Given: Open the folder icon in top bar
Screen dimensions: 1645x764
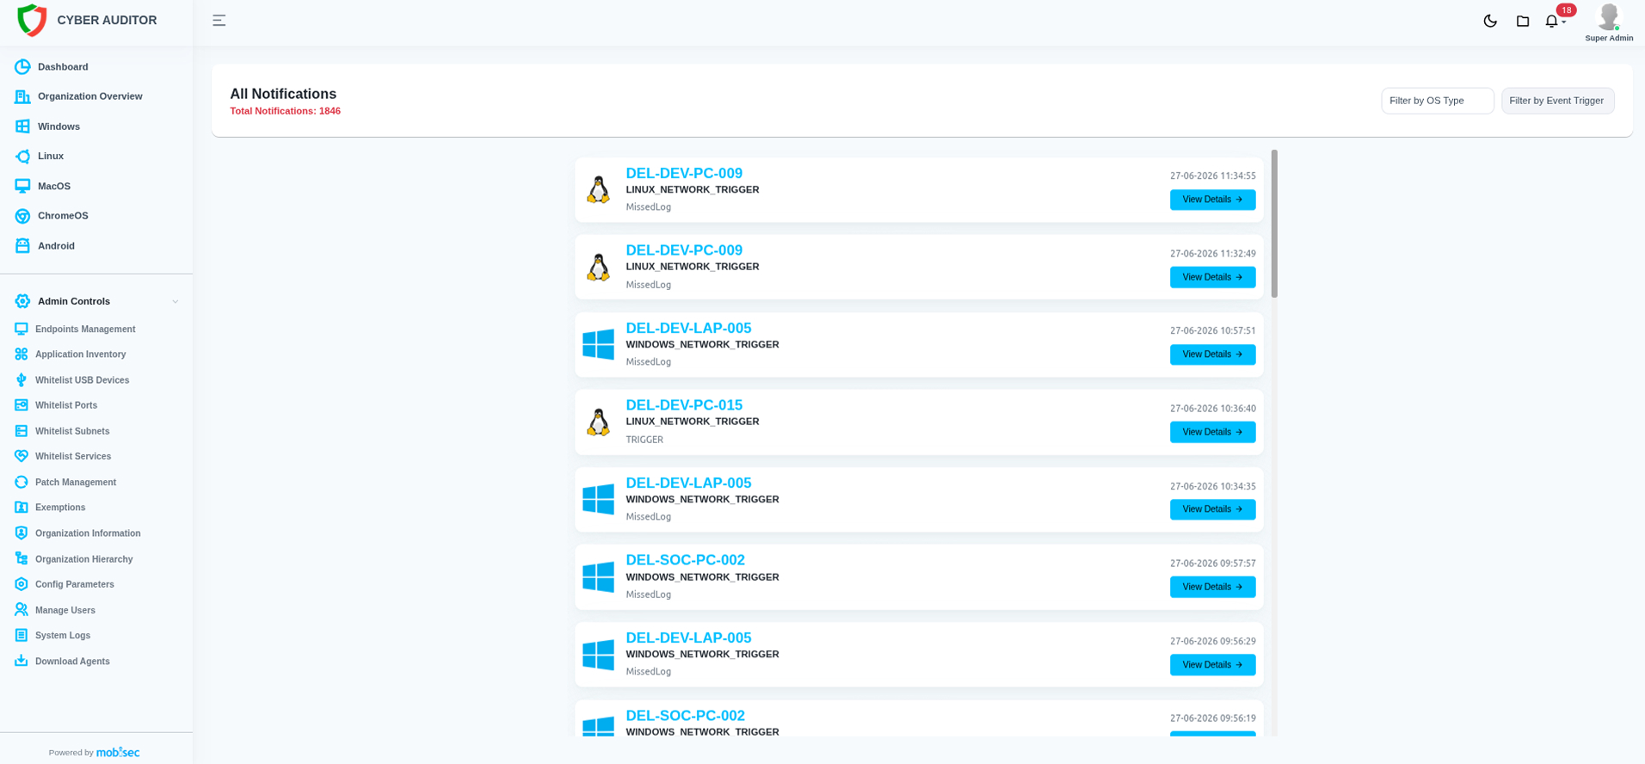Looking at the screenshot, I should (x=1523, y=21).
